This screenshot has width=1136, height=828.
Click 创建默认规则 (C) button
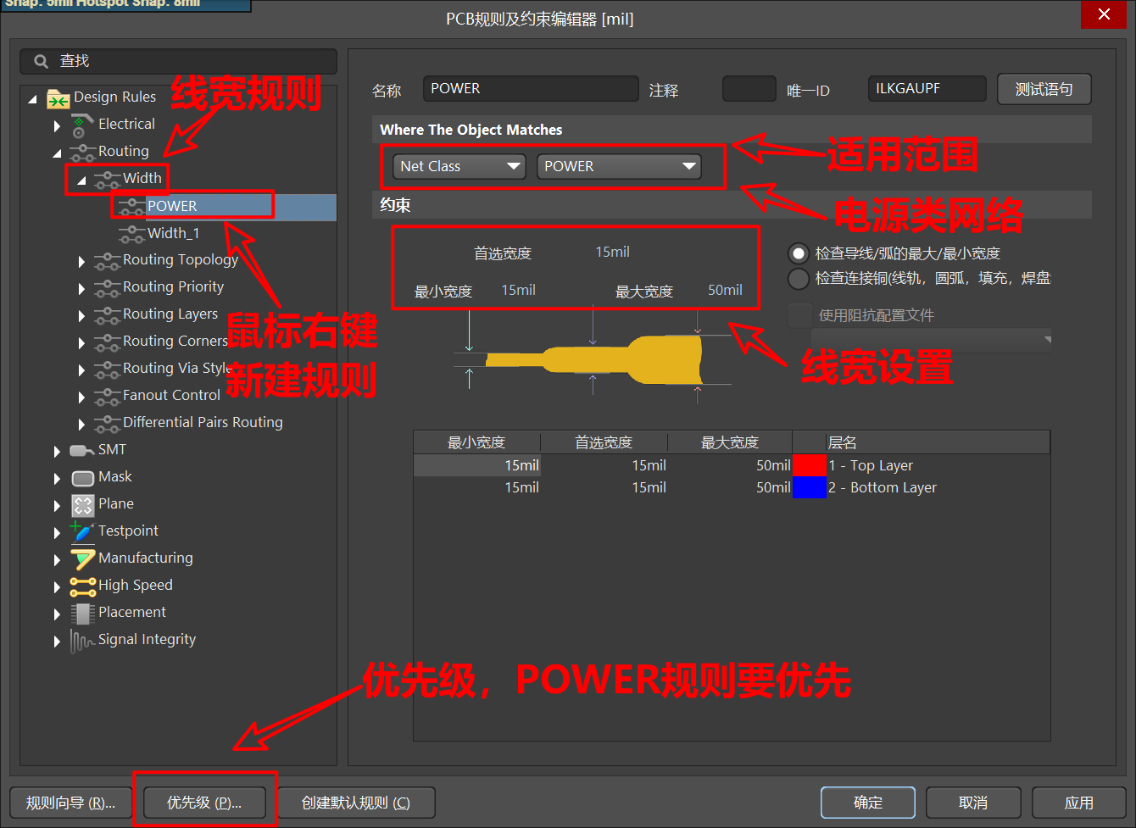356,803
